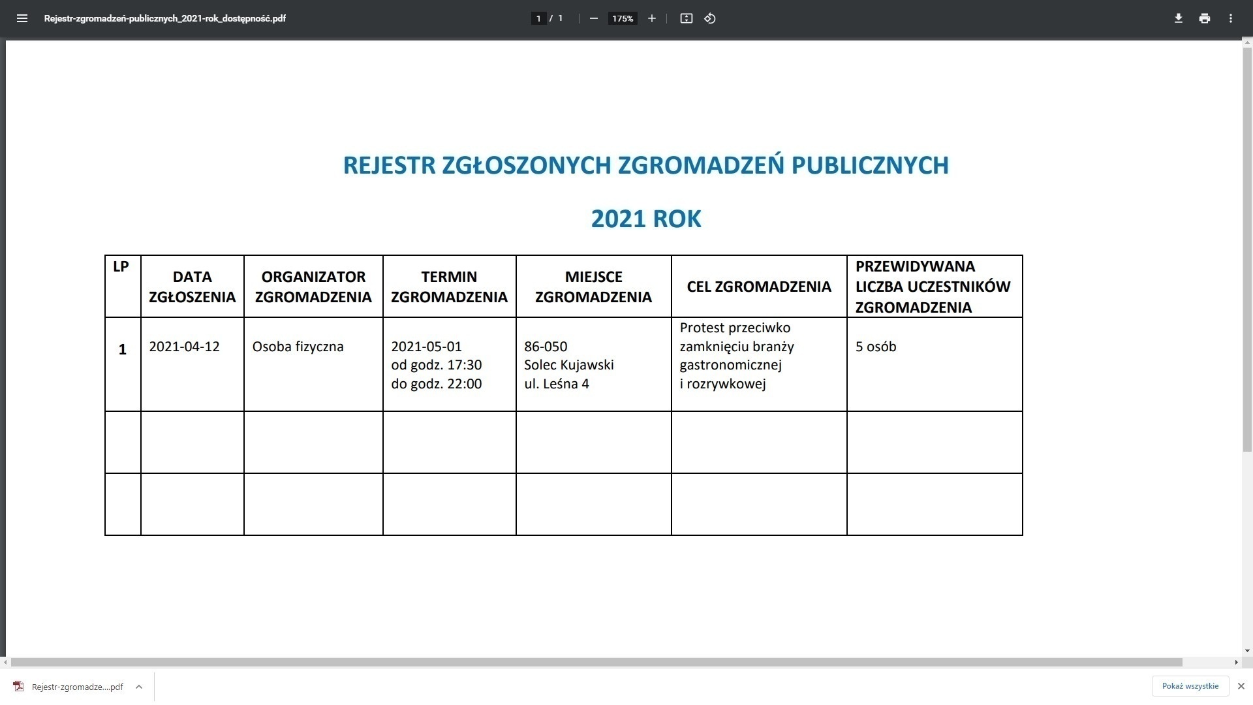Image resolution: width=1253 pixels, height=705 pixels.
Task: Click the 'DATA ZGŁOSZENIA' column header
Action: tap(192, 287)
